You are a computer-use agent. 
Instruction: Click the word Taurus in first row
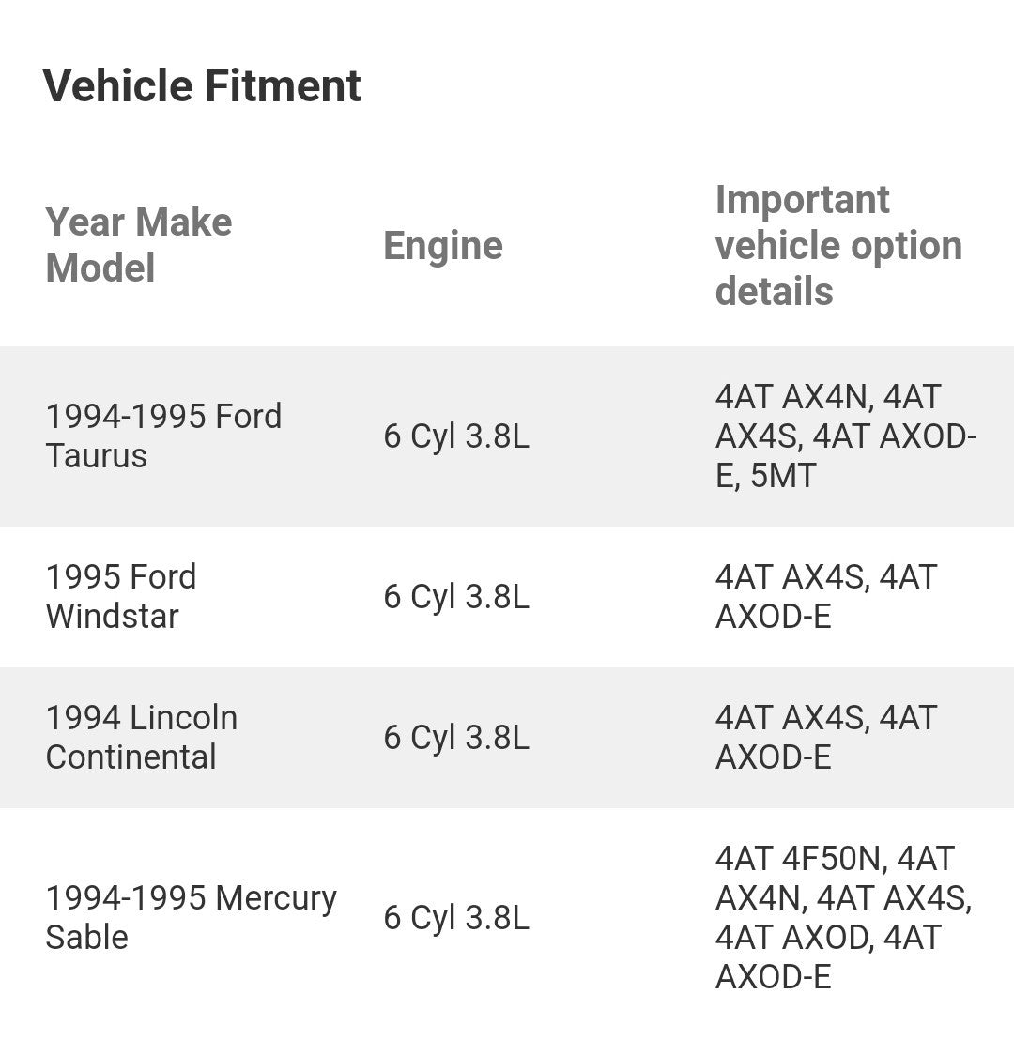tap(96, 455)
